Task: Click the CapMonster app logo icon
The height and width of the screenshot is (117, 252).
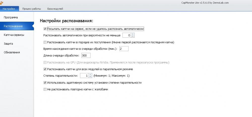Action: click(1, 3)
